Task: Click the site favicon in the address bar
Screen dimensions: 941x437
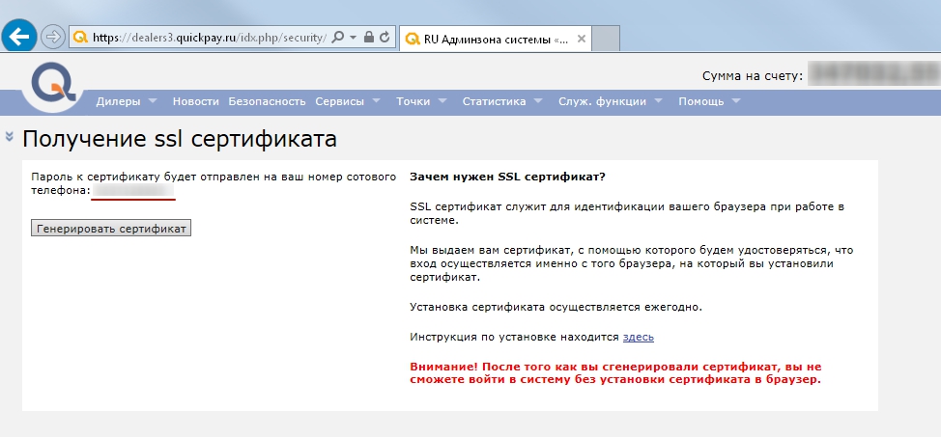Action: pyautogui.click(x=80, y=39)
